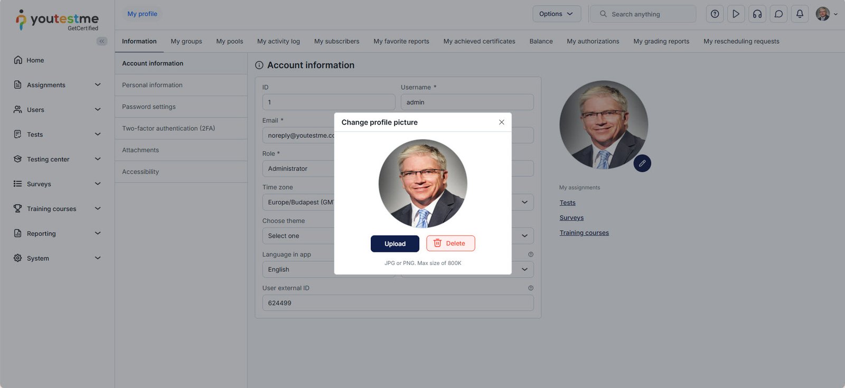This screenshot has width=845, height=388.
Task: Open the chat bubble icon
Action: (x=778, y=14)
